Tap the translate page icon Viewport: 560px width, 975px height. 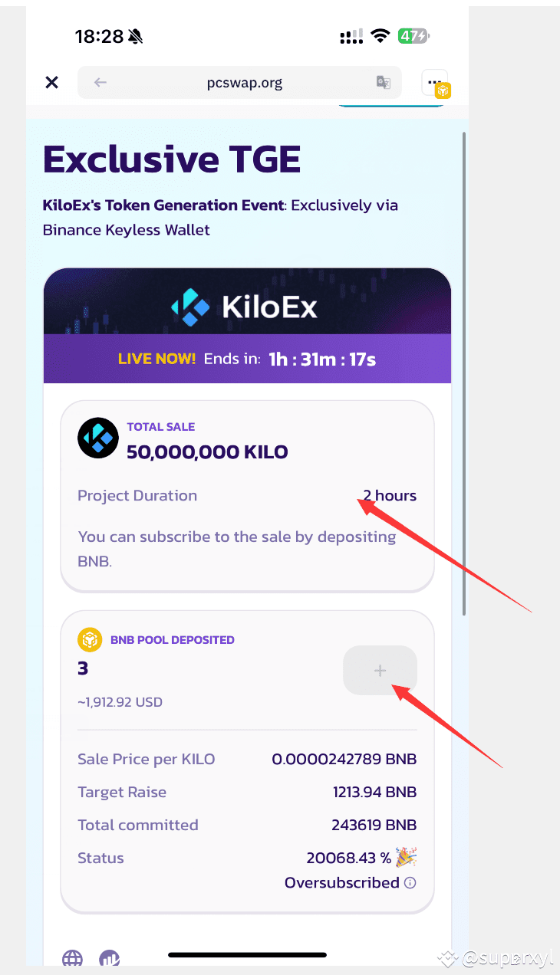tap(384, 83)
